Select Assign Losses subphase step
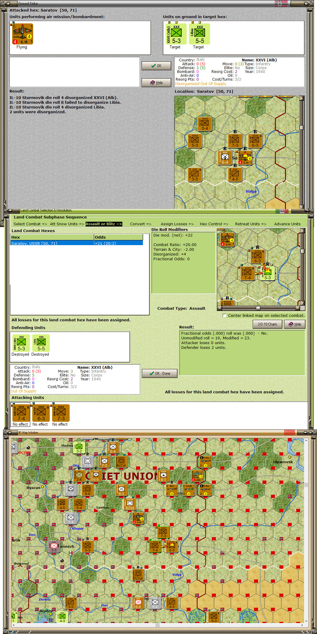 (177, 224)
